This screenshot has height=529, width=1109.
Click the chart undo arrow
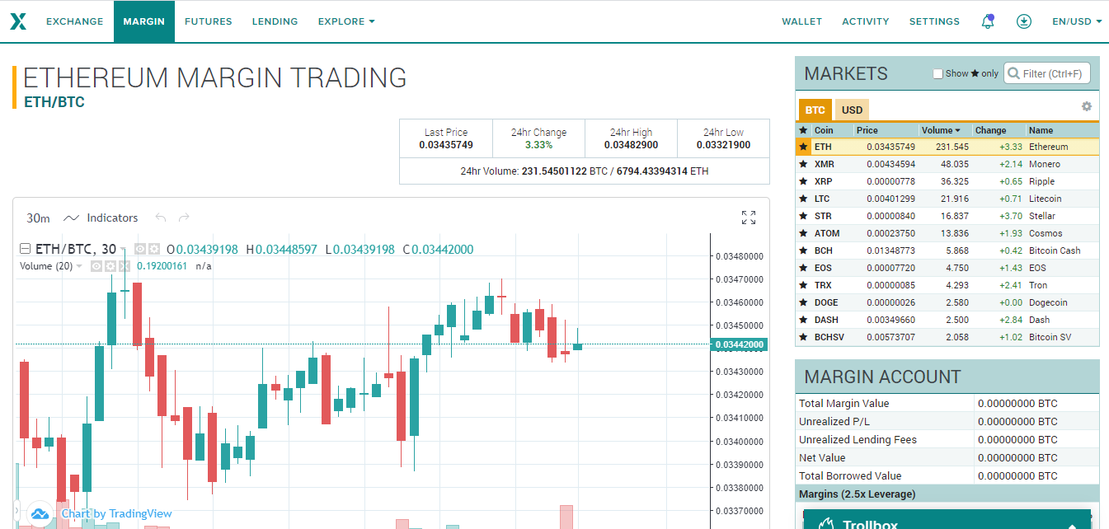pyautogui.click(x=161, y=218)
